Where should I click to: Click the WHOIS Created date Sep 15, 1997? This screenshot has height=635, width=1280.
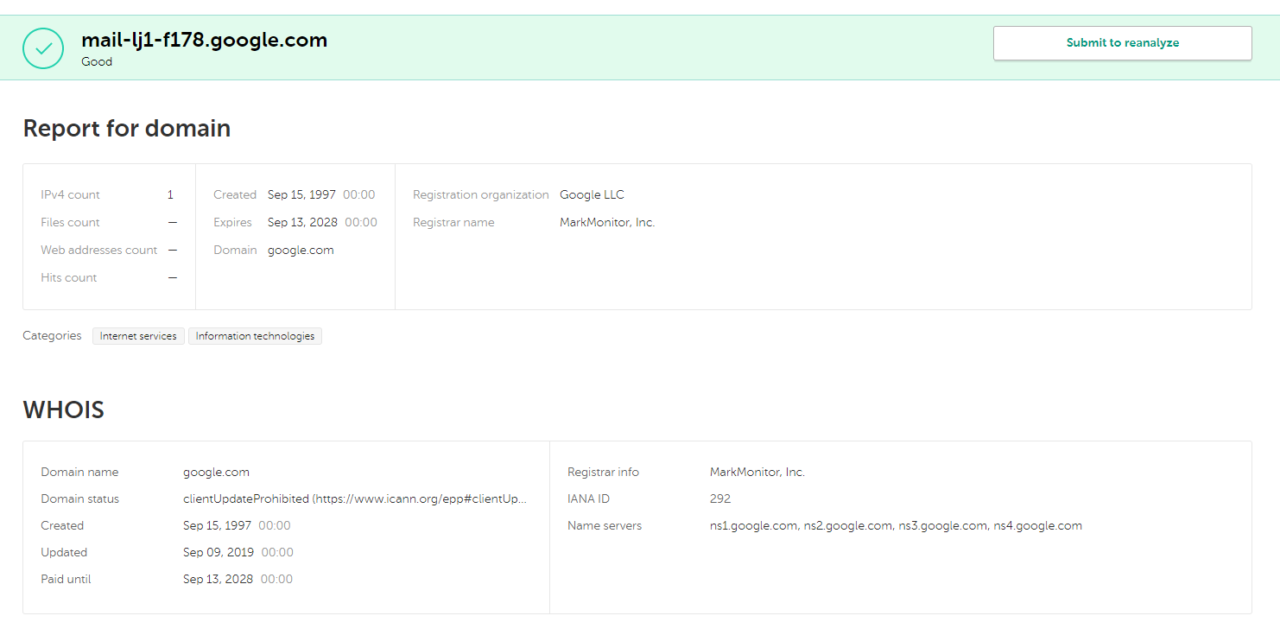tap(217, 526)
